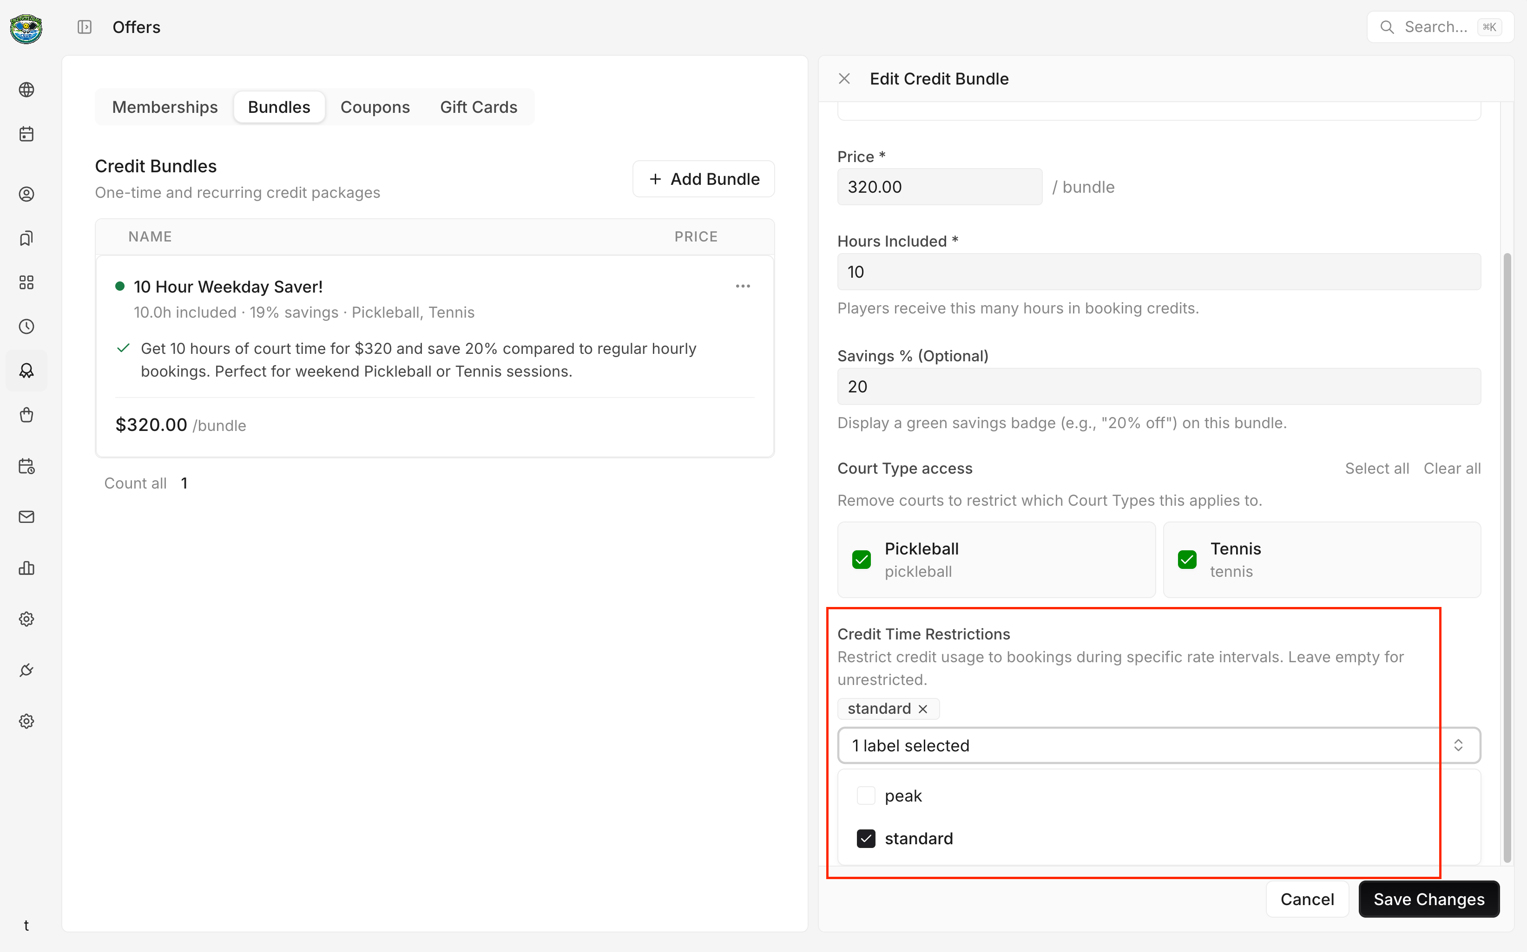Open the clock icon in sidebar

[26, 326]
